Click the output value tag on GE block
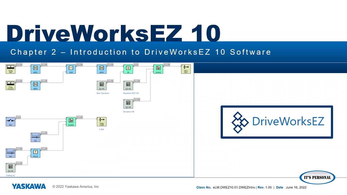Viewport: 347px width, 195px height. 136,65
